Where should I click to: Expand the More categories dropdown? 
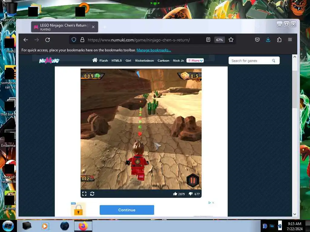click(x=195, y=60)
